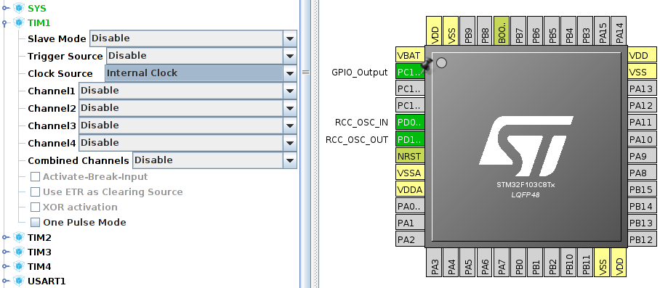Click the USART1 cube icon
The height and width of the screenshot is (288, 660).
(x=18, y=281)
